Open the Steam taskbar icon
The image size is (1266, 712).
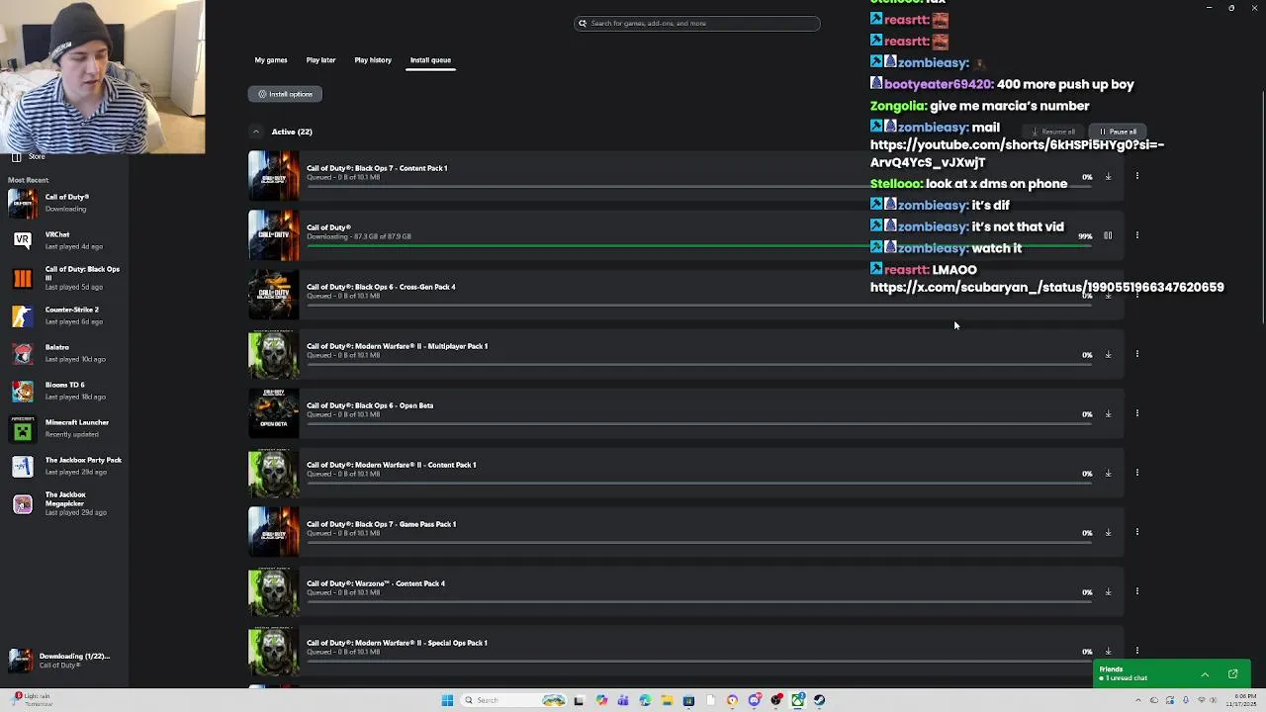[819, 700]
